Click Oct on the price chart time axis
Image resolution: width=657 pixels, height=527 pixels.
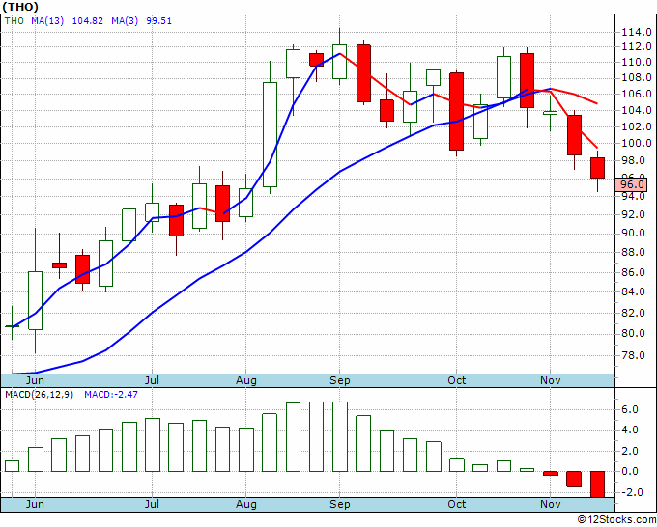coord(456,381)
